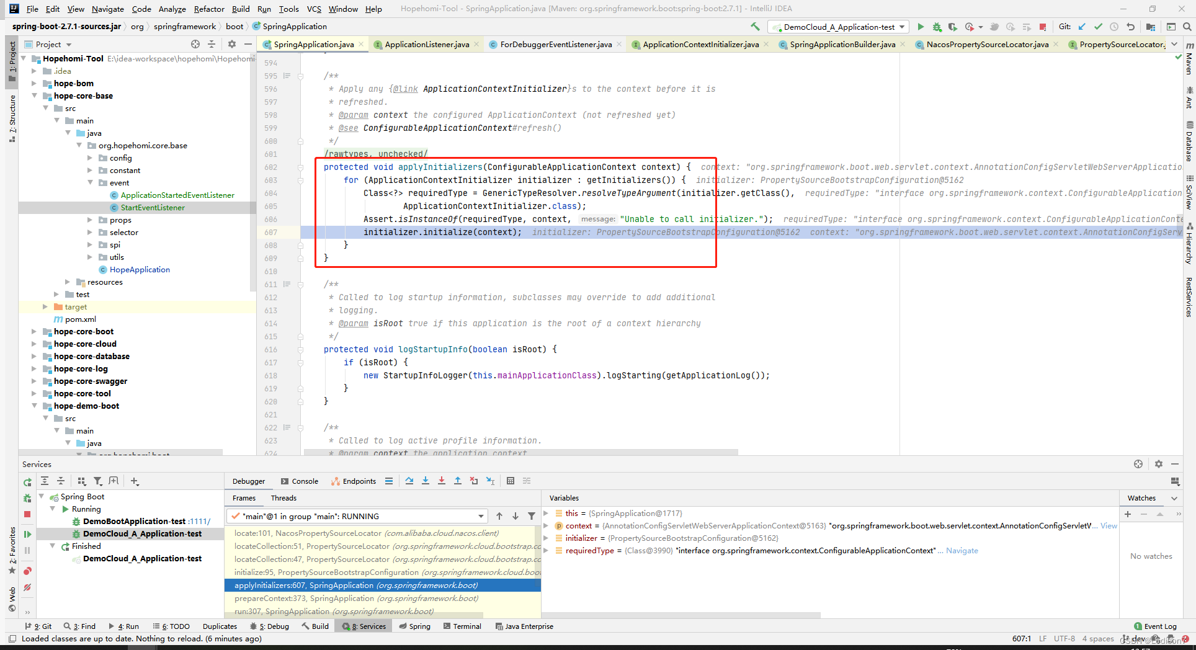Open the :1111/ link of DemoBootApplication-test
This screenshot has height=650, width=1196.
[x=199, y=522]
